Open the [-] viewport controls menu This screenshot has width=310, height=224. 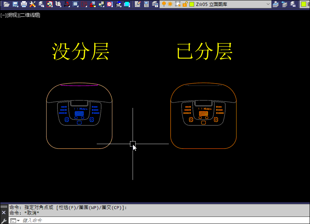[3, 15]
